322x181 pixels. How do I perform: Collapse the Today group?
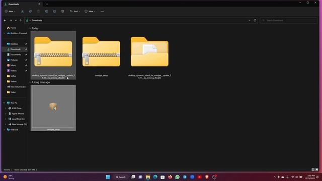(30, 28)
